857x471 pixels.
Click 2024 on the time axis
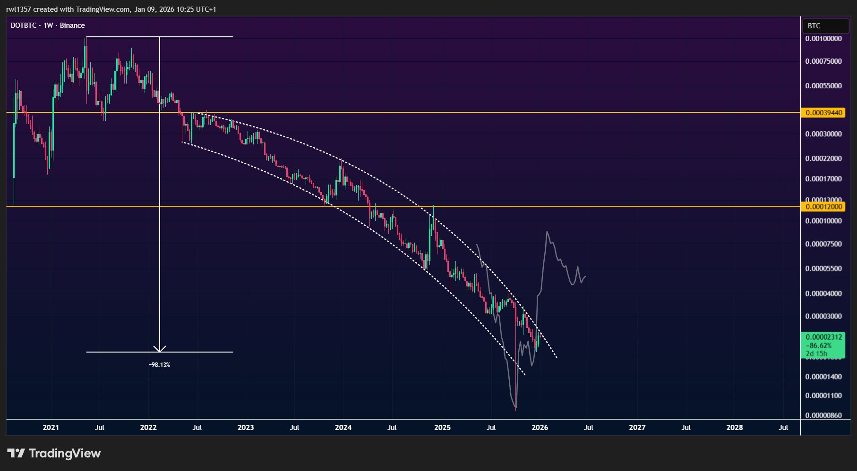coord(343,428)
